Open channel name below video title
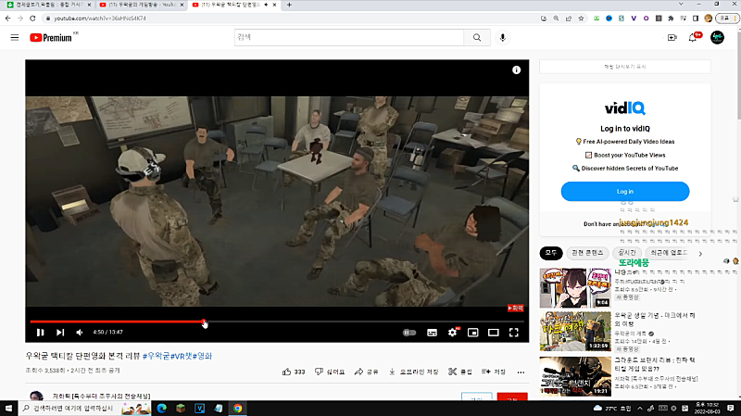 click(x=101, y=397)
